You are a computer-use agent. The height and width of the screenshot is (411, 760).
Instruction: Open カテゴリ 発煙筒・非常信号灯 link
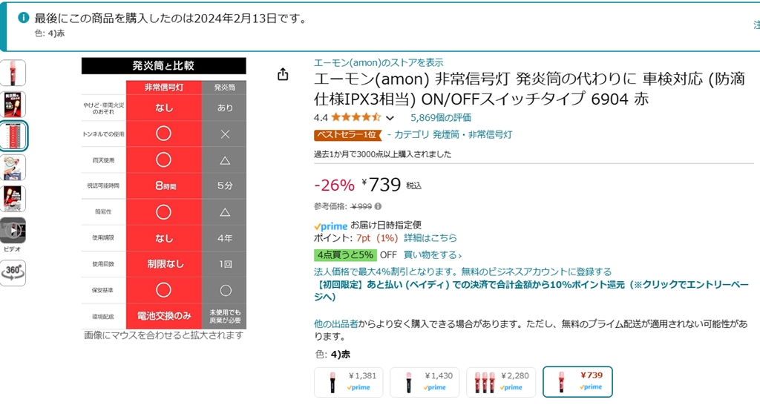coord(453,134)
